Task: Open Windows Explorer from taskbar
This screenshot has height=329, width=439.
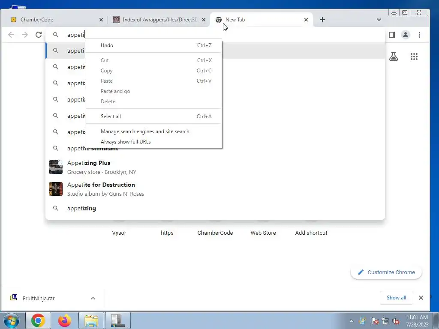Action: coord(91,320)
